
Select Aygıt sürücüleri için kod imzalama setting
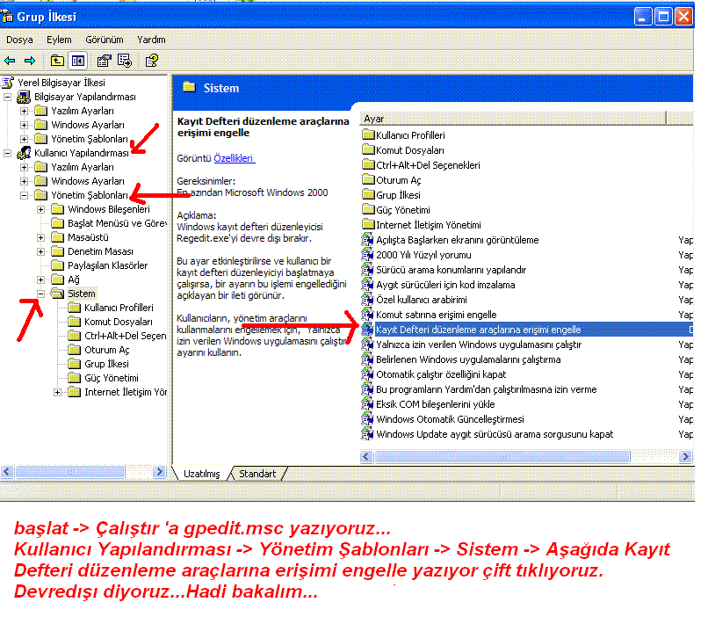pos(445,285)
